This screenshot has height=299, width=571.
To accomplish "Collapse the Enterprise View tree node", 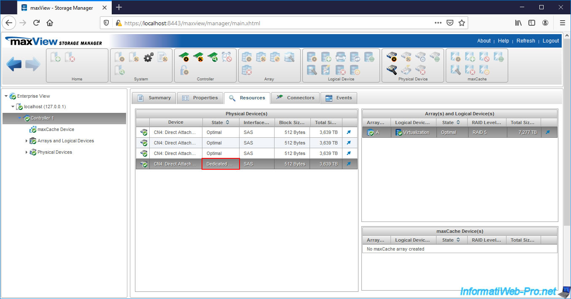I will [x=6, y=96].
